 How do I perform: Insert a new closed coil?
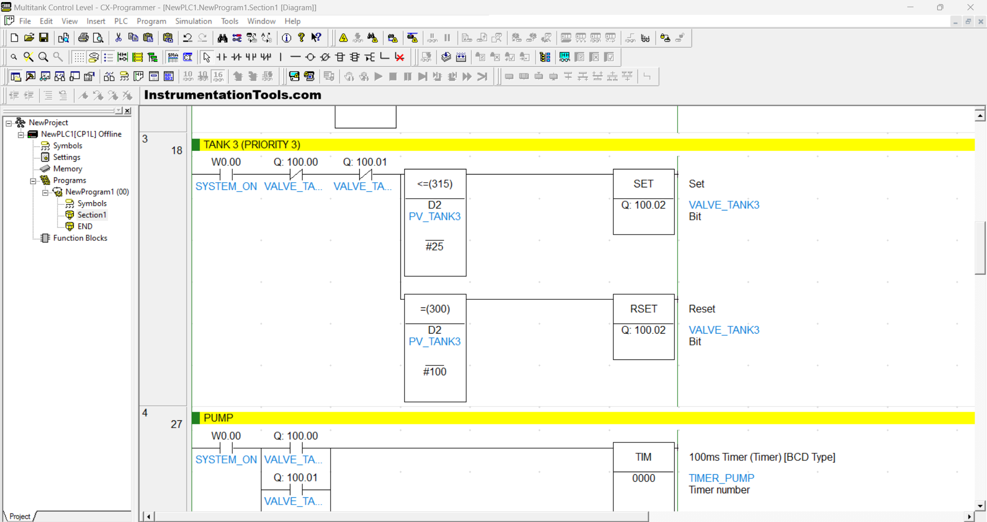(x=325, y=57)
